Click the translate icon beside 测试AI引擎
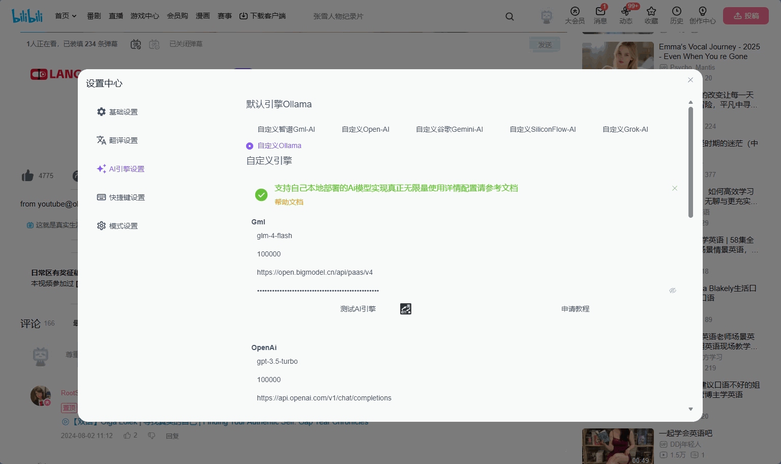Screen dimensions: 781x464 click(x=406, y=309)
